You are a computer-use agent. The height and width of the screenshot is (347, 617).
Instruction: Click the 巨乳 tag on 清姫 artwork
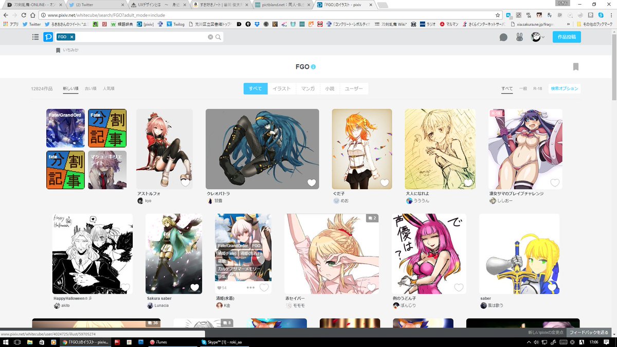(222, 277)
